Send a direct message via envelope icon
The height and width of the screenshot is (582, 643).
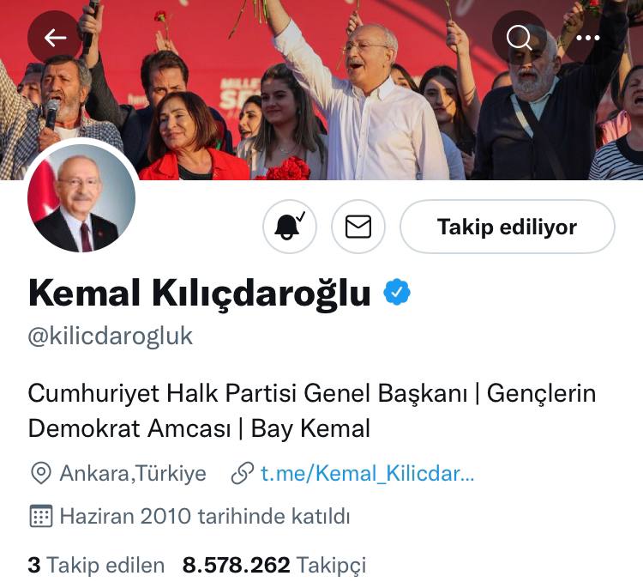[358, 227]
